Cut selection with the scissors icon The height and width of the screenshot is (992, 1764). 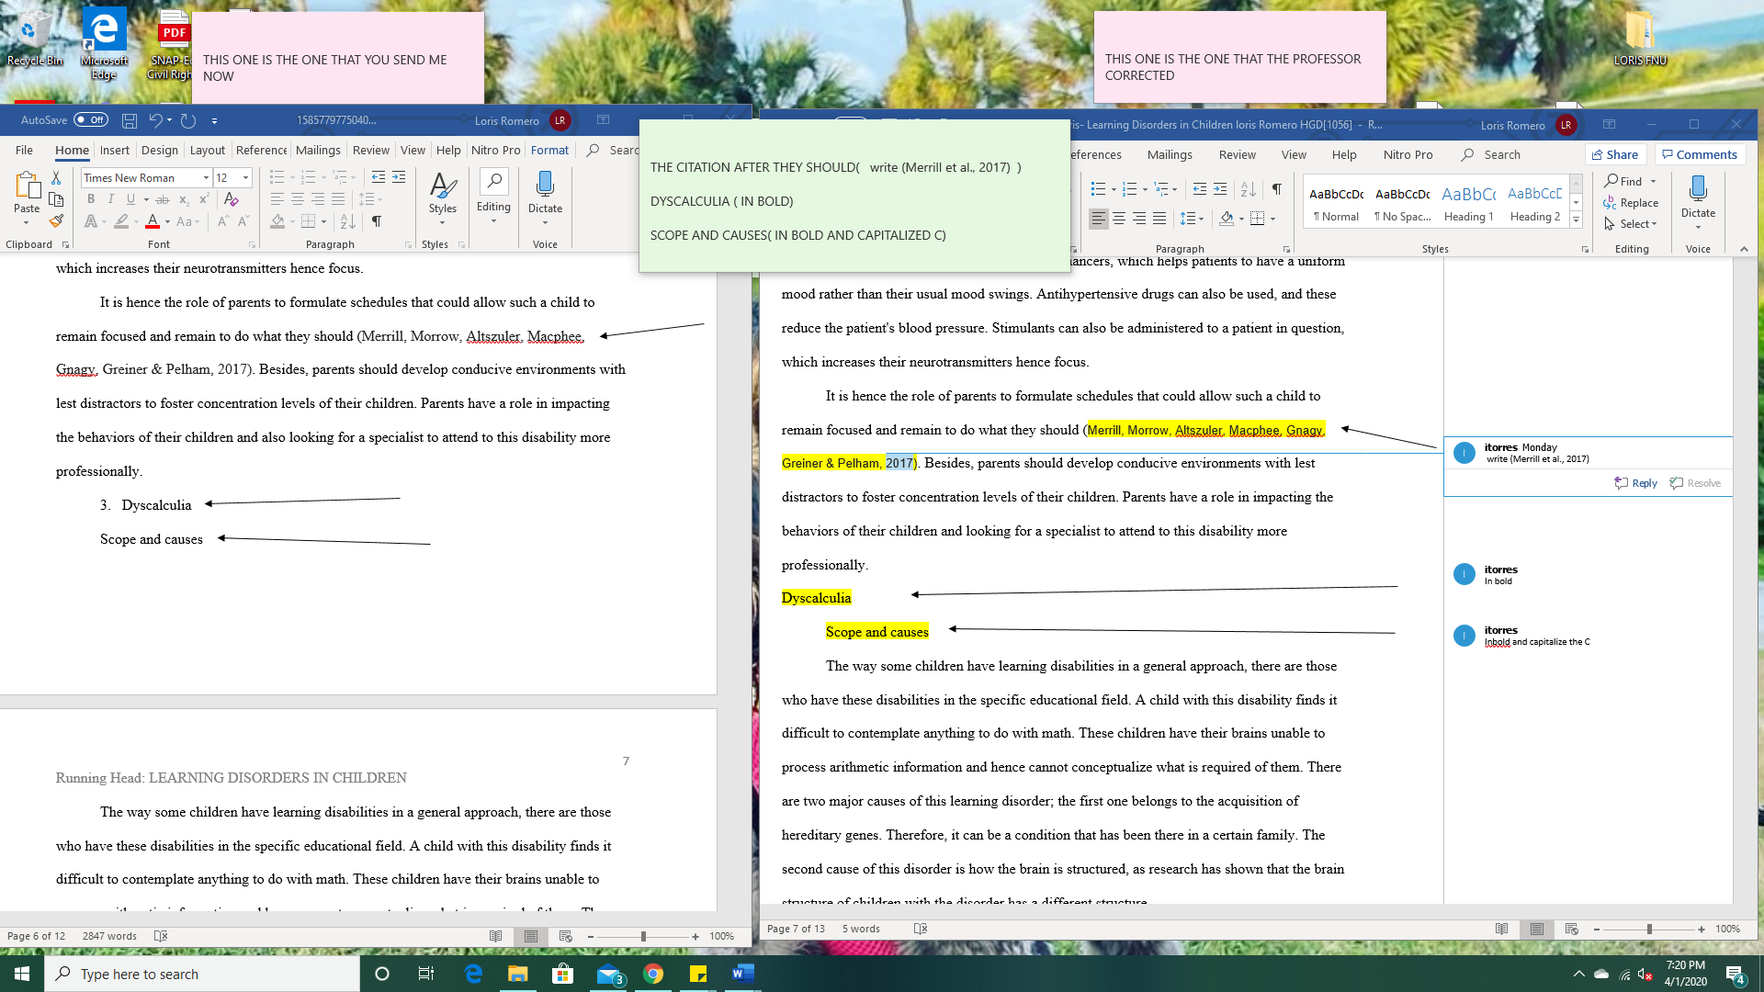tap(56, 177)
